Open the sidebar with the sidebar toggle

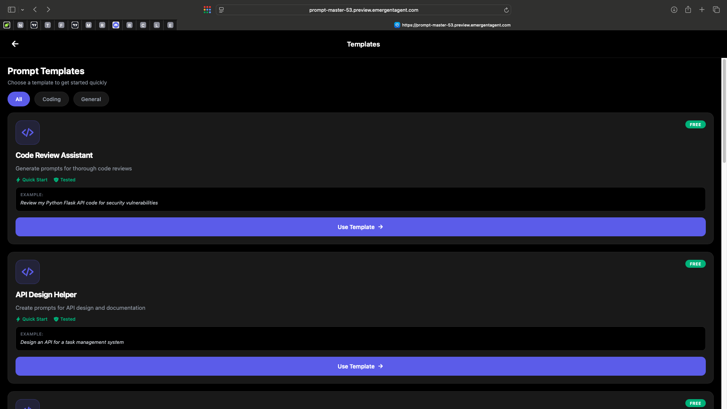11,9
